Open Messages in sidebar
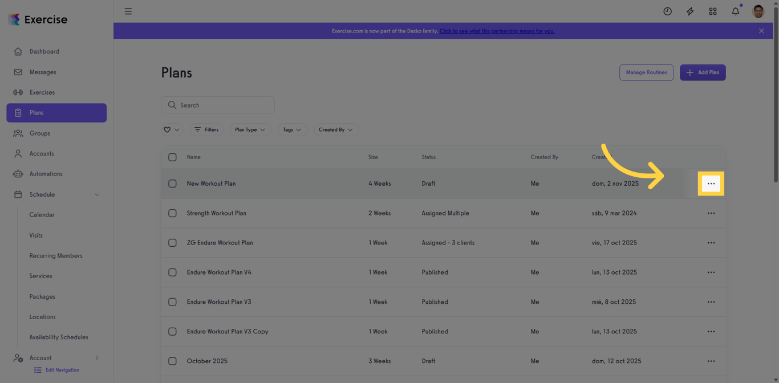Image resolution: width=779 pixels, height=383 pixels. click(56, 72)
